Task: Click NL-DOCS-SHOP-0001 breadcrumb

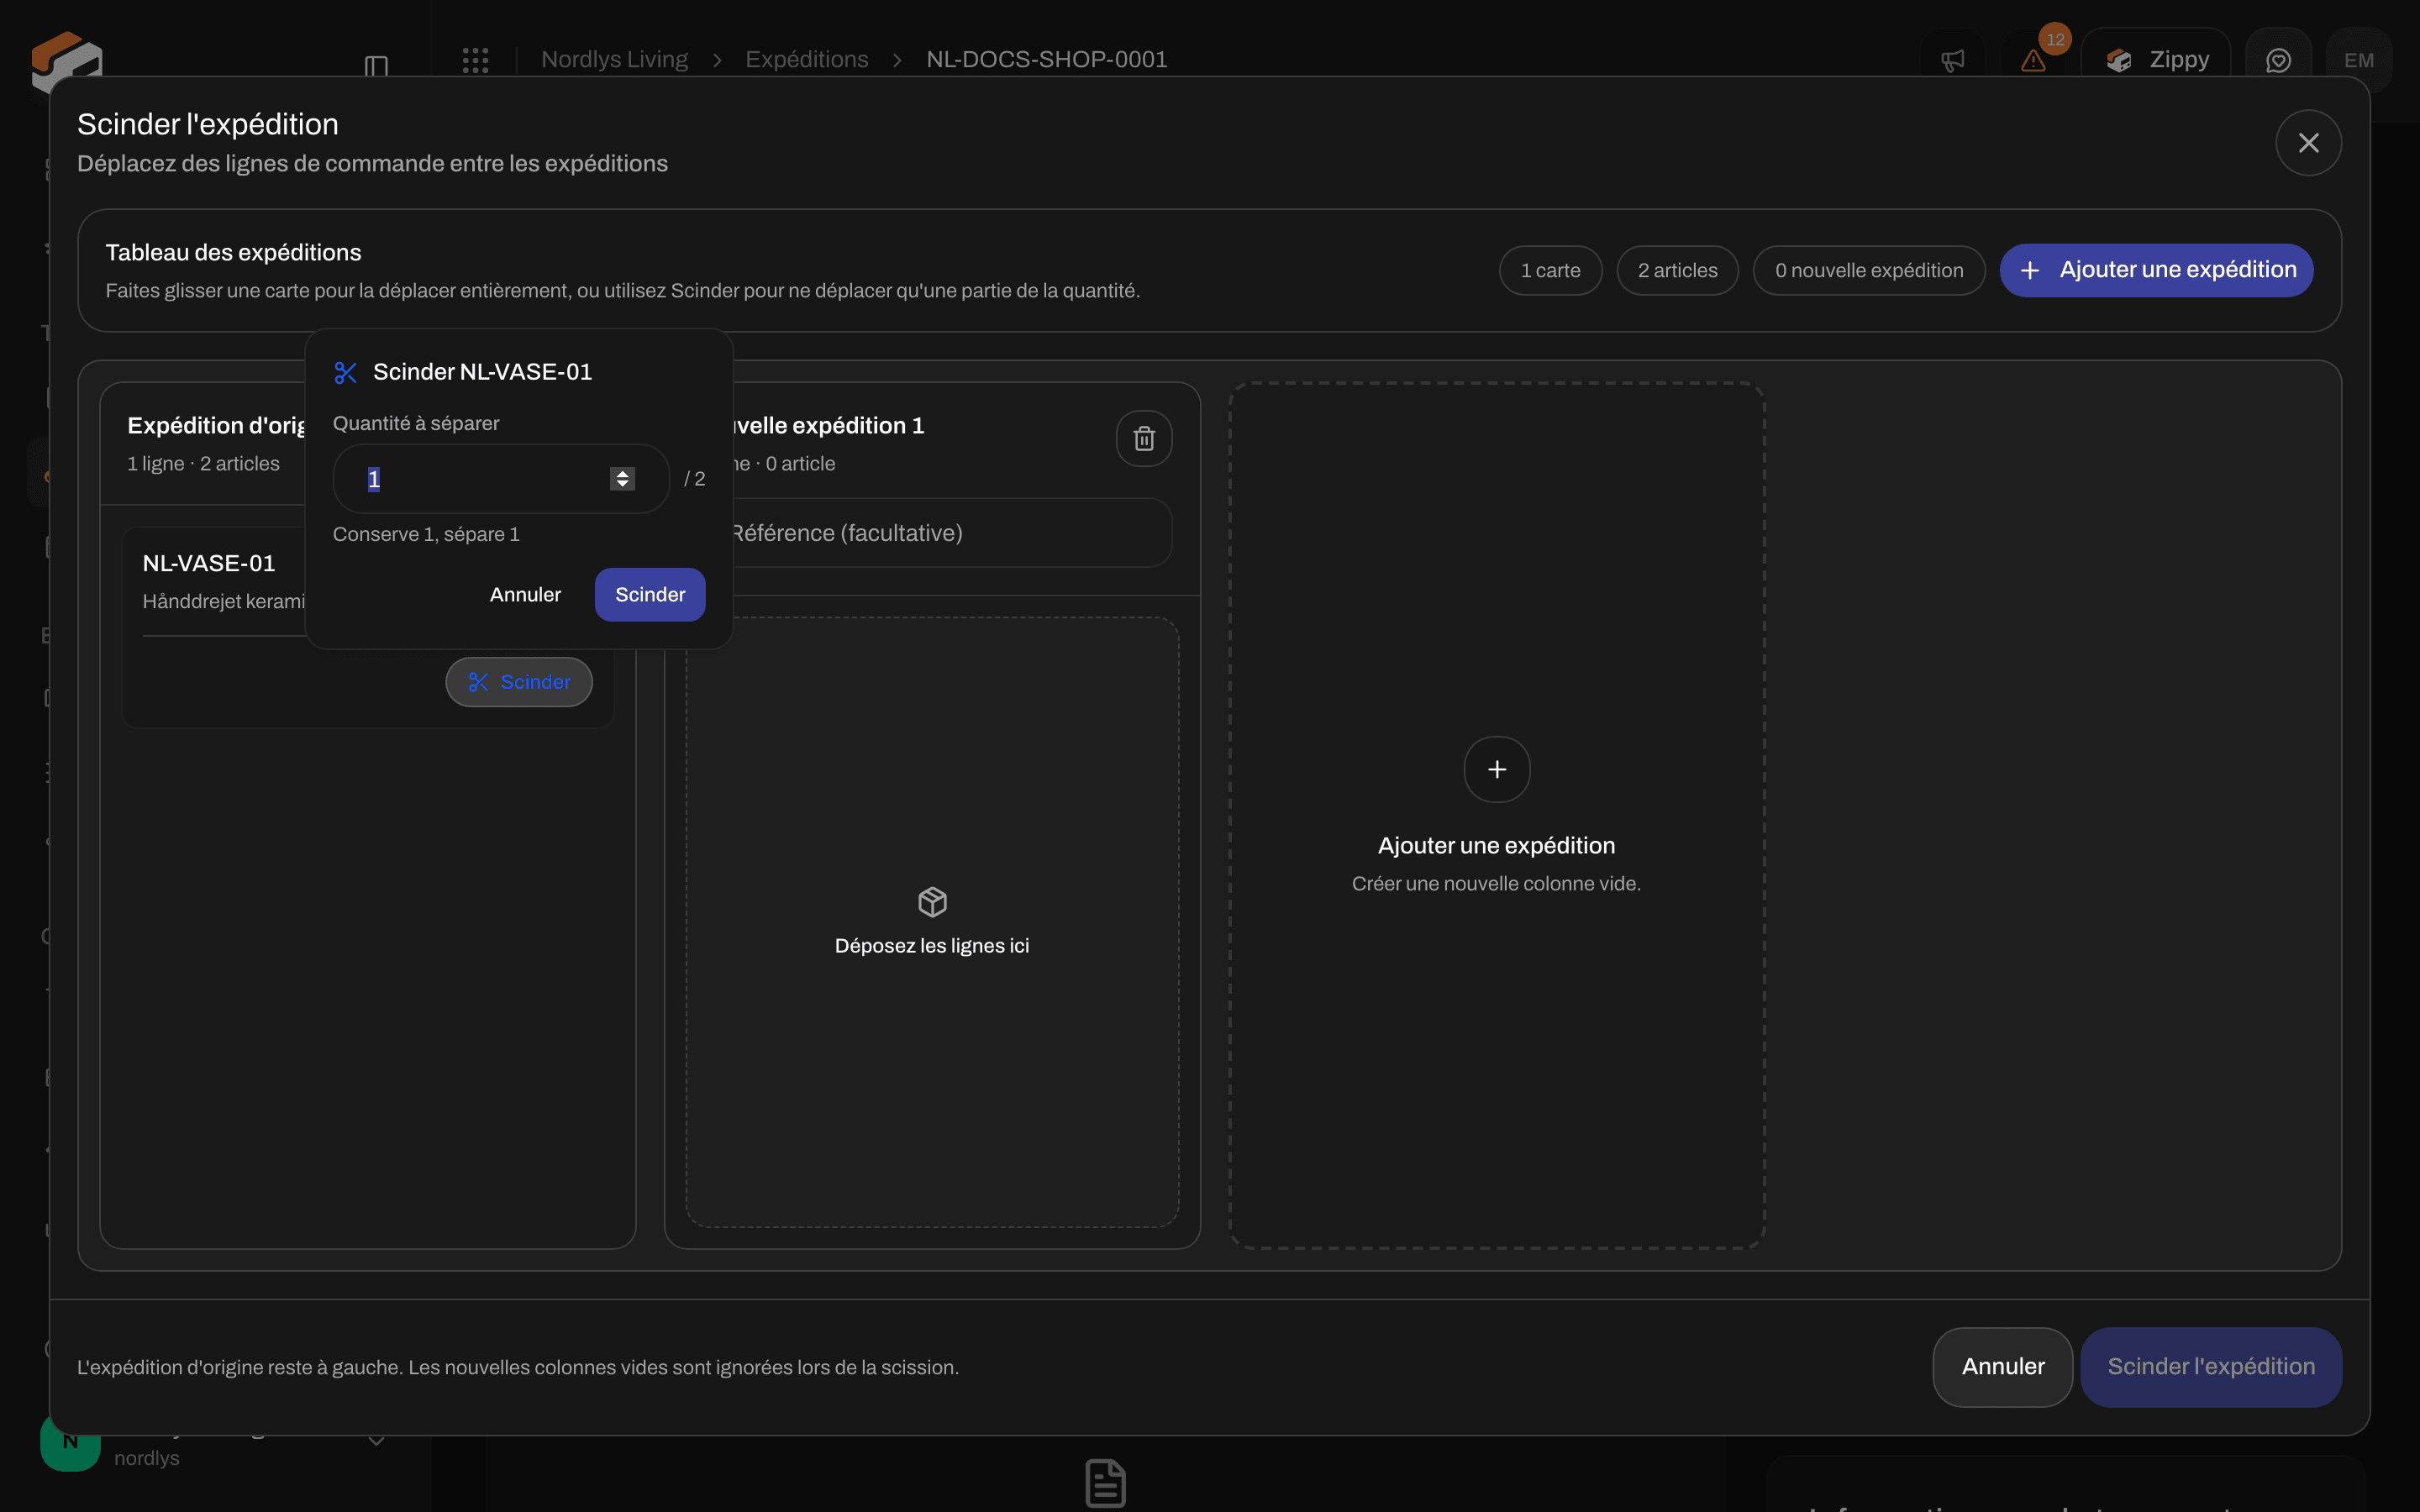Action: [1047, 60]
